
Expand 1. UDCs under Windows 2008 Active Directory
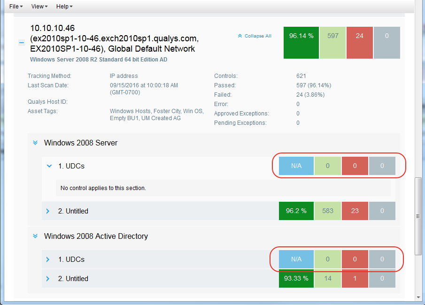point(48,259)
